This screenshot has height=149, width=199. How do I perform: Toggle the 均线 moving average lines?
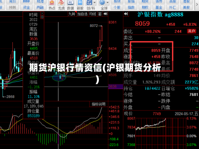coord(93,14)
